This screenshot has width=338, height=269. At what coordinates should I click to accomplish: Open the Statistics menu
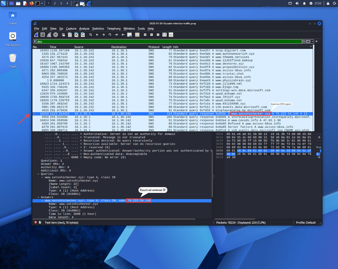click(x=98, y=29)
